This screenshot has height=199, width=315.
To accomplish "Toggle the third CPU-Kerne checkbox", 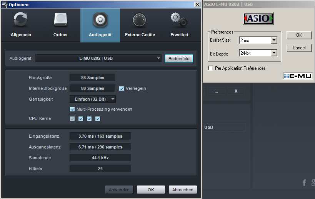I will (89, 119).
